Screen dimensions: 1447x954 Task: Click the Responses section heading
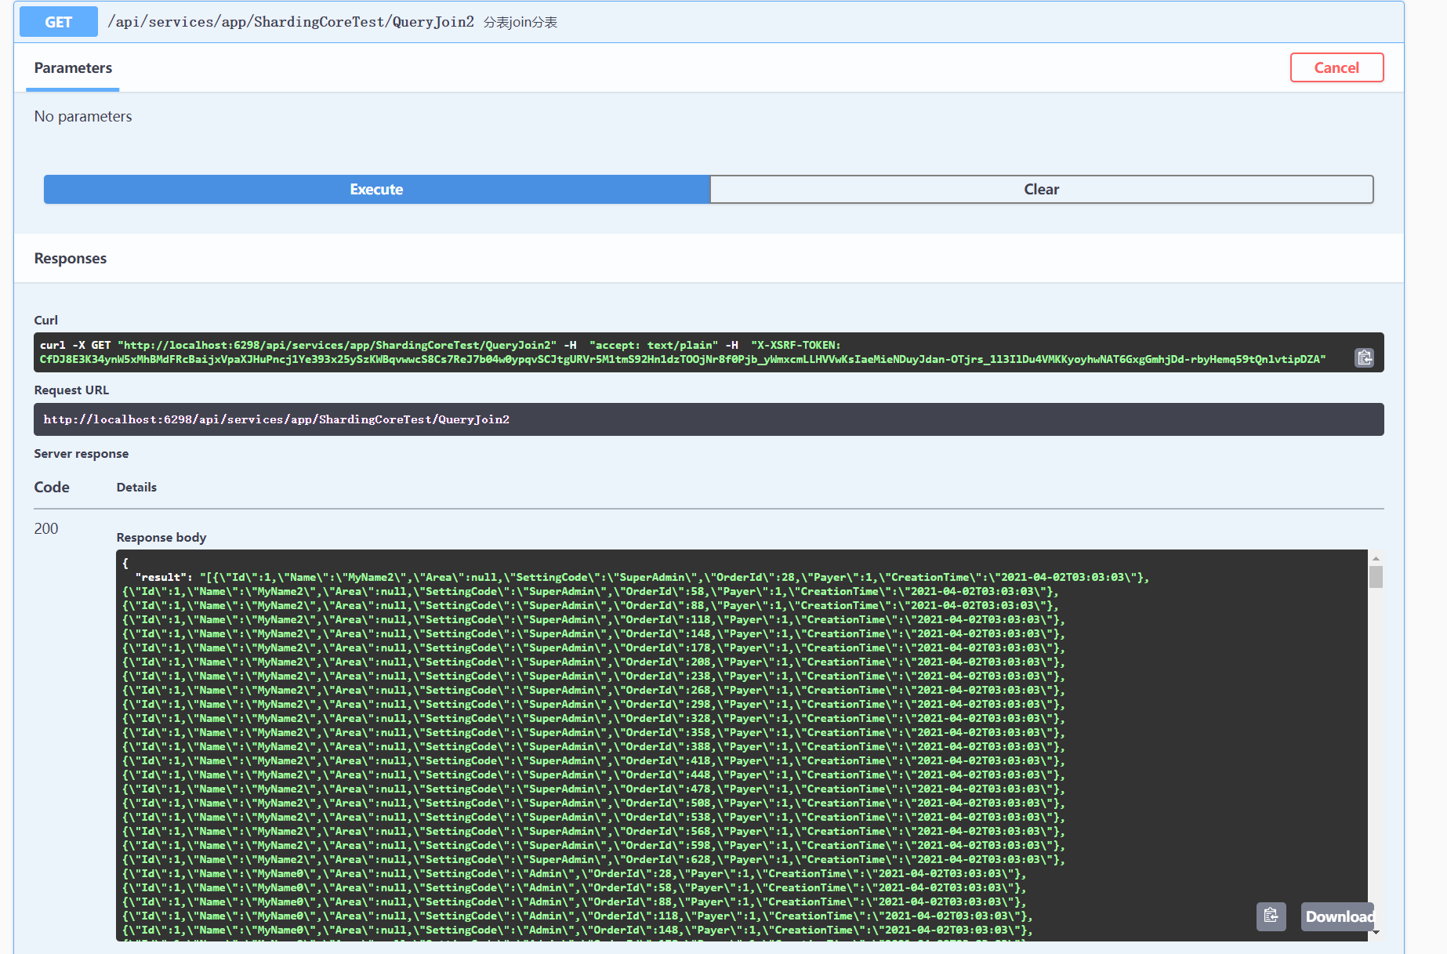click(71, 259)
